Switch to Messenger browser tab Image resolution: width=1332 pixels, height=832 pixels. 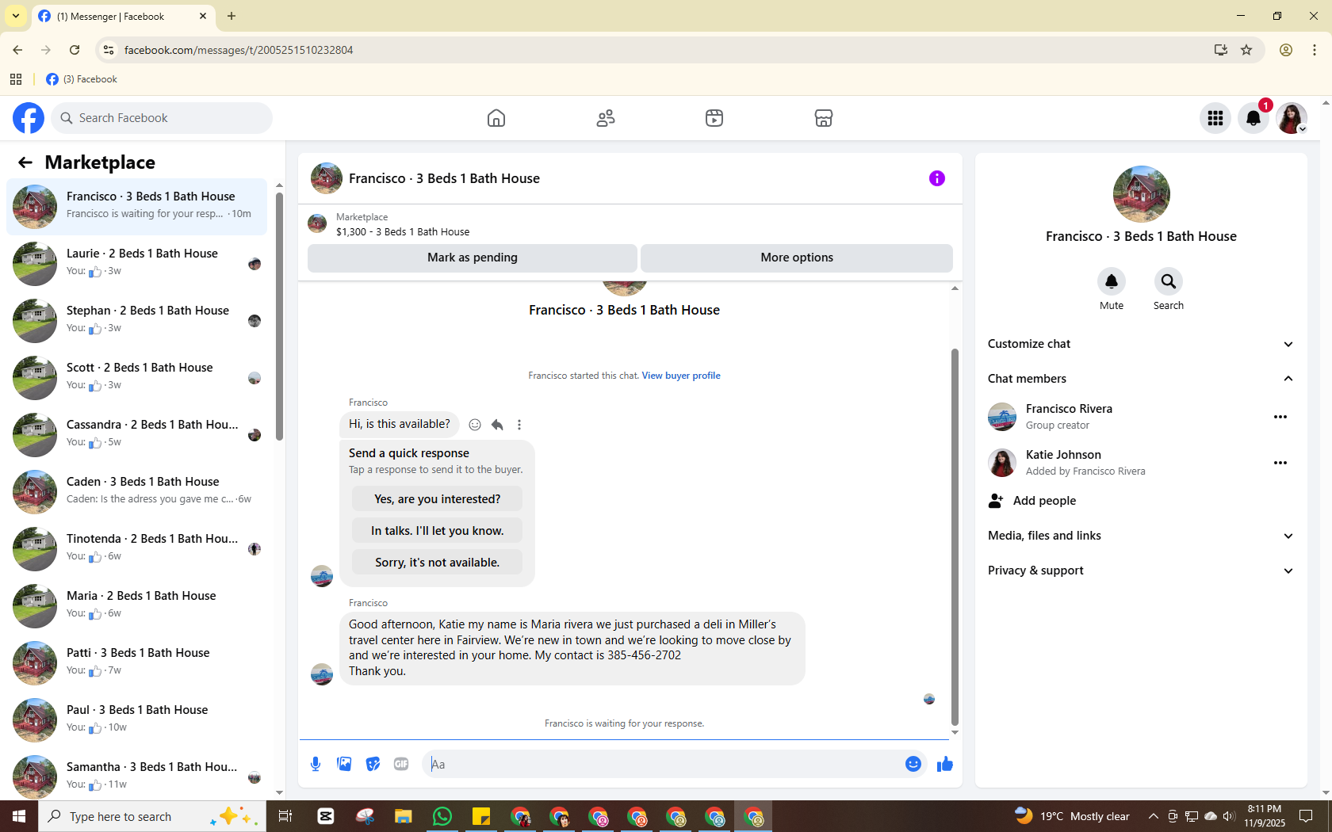[123, 17]
